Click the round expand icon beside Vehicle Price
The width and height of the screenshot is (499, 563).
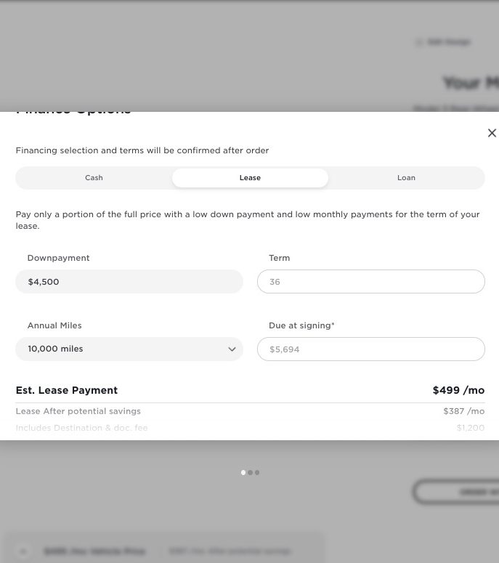tap(24, 551)
